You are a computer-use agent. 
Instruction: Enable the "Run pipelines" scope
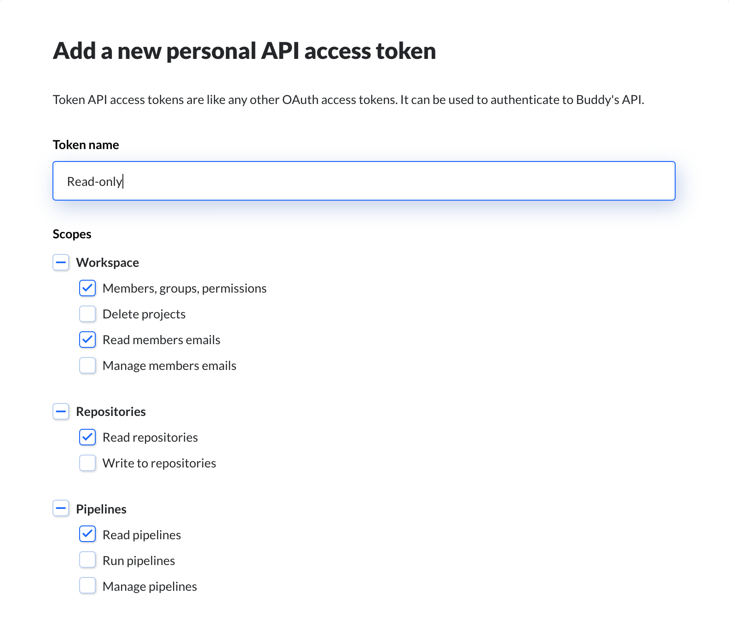click(87, 560)
